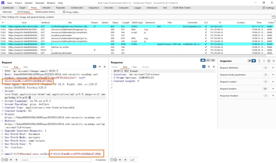Select stacked request/response layout
This screenshot has width=276, height=163.
point(208,60)
